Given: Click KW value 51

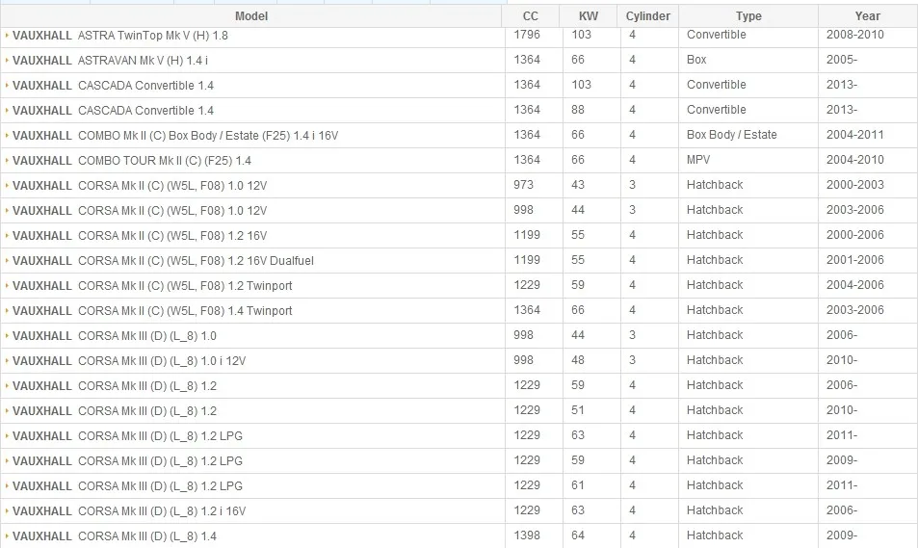Looking at the screenshot, I should pos(578,410).
